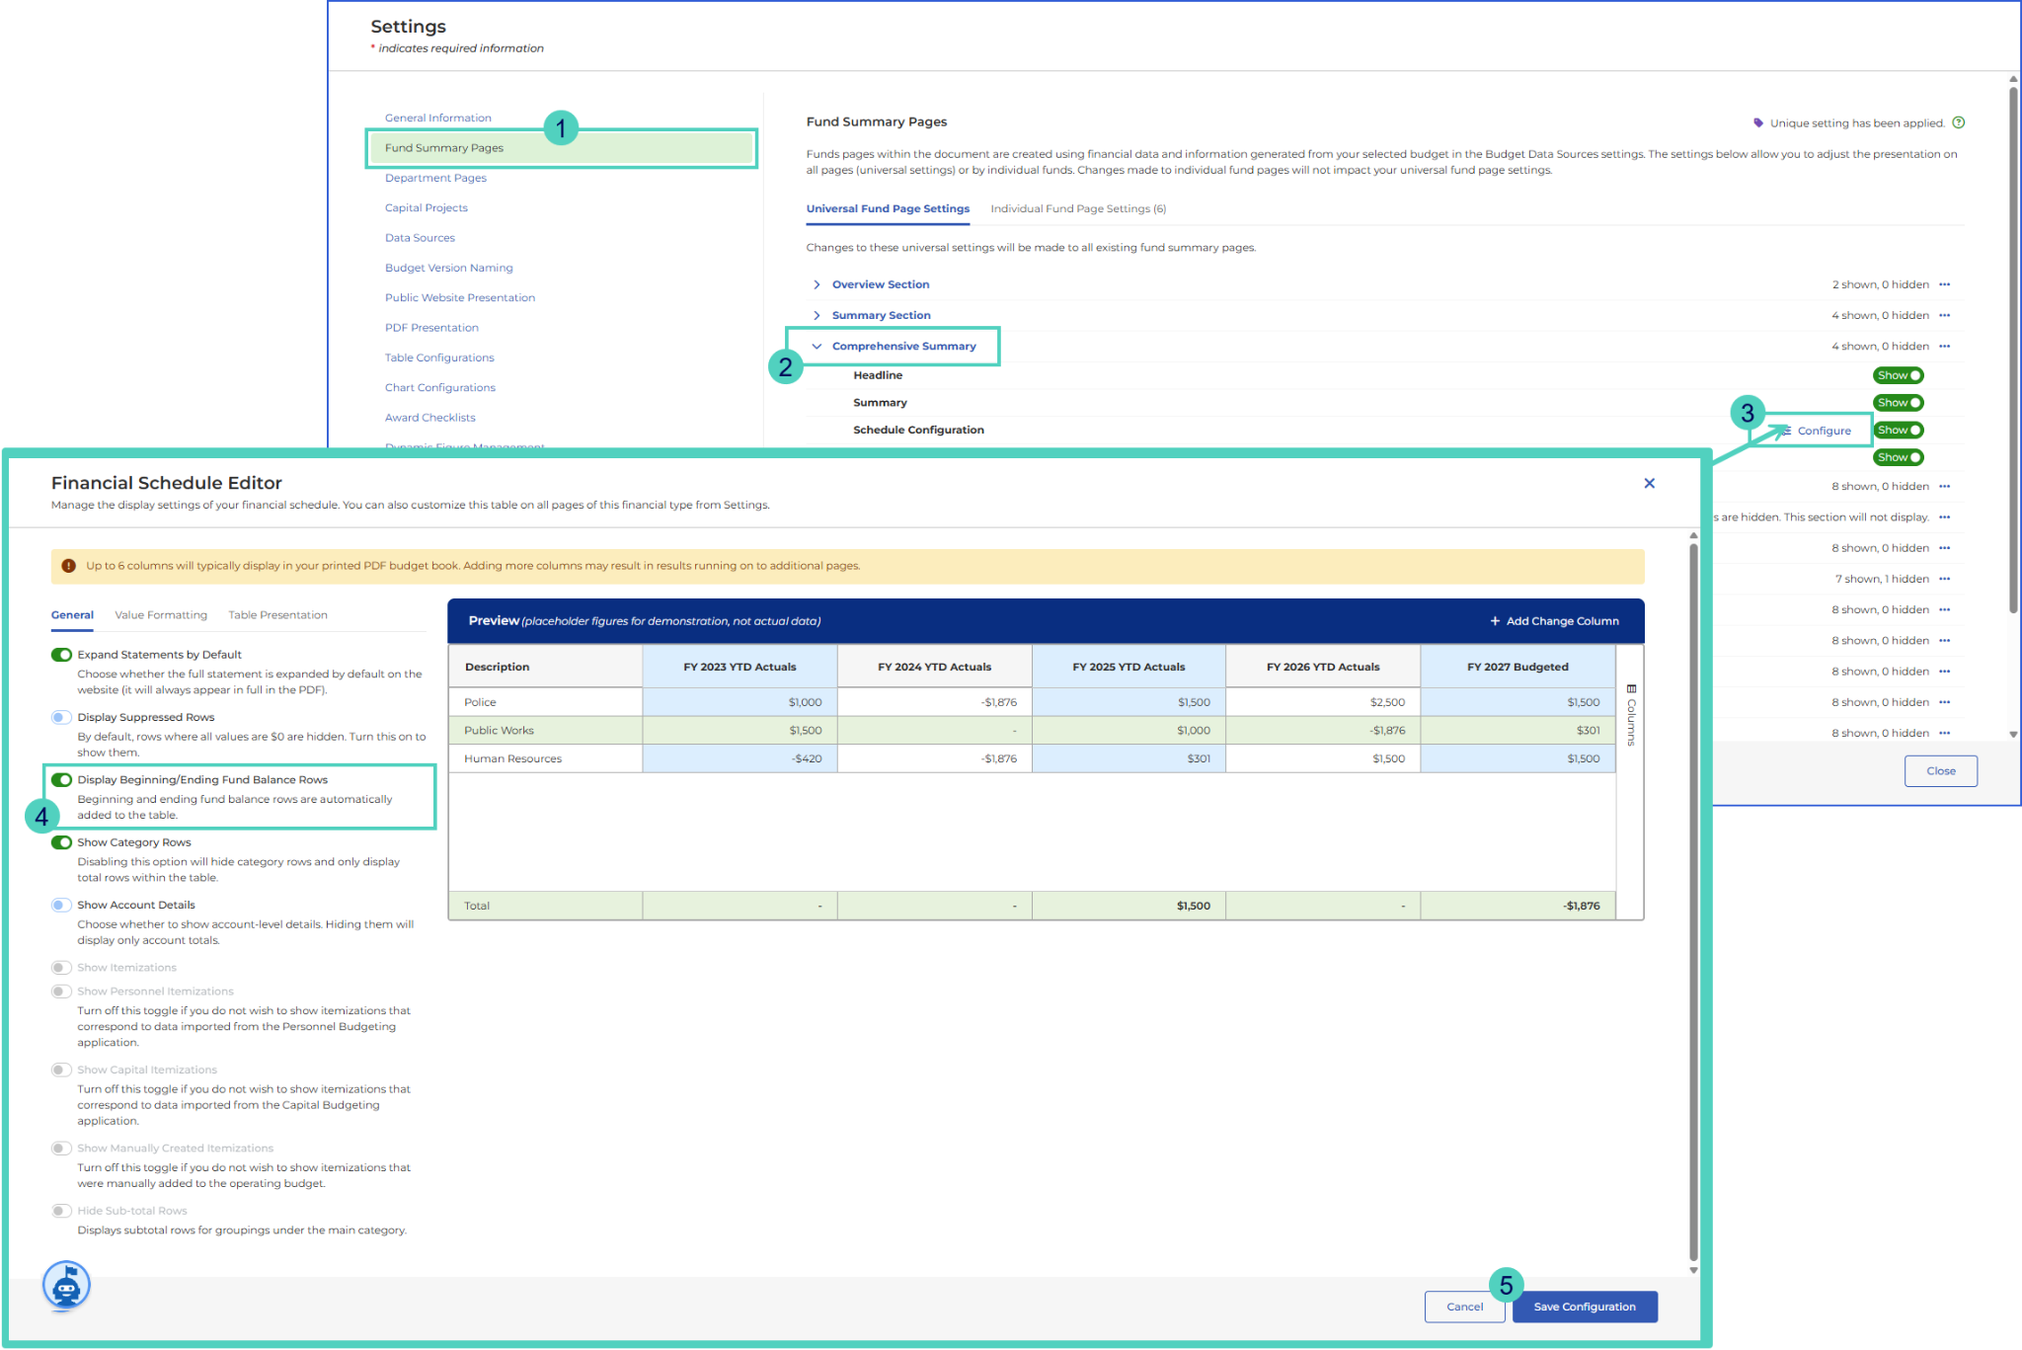Open the chatbot assistant icon
This screenshot has width=2022, height=1350.
coord(66,1286)
